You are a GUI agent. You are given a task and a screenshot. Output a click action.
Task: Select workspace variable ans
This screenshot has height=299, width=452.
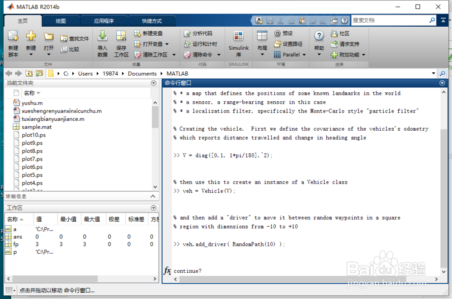18,237
